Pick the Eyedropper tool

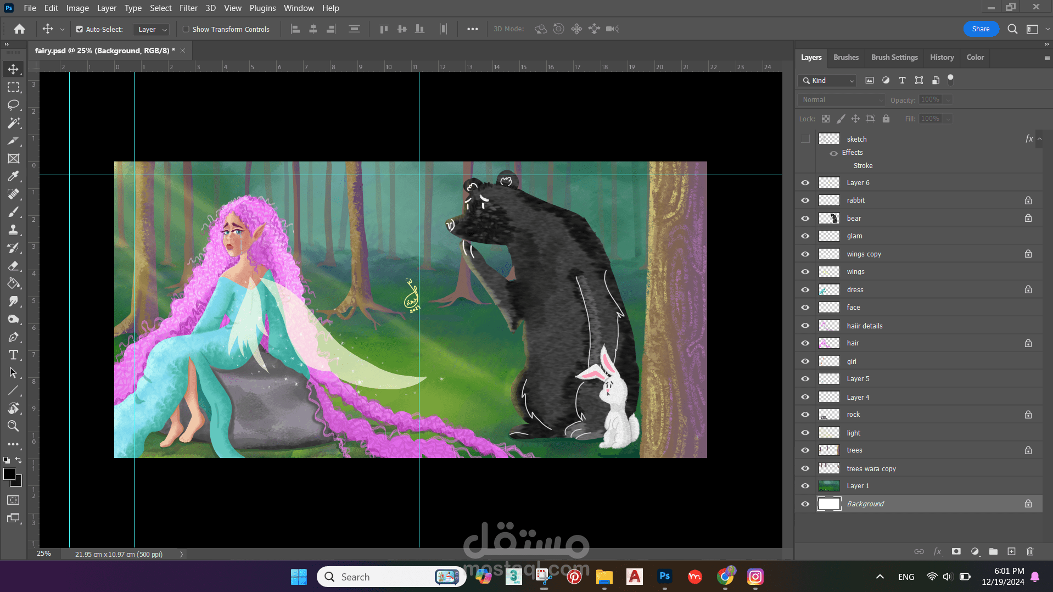[13, 176]
